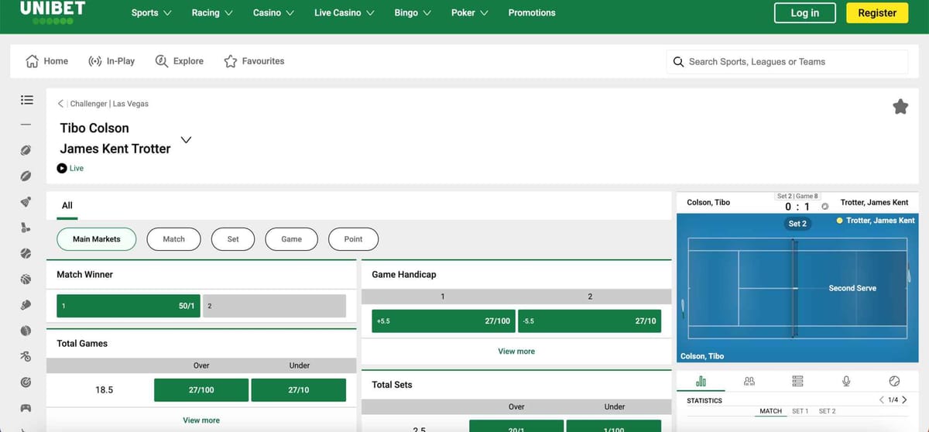Select the rugby ball icon in sidebar
Viewport: 929px width, 432px height.
coord(26,176)
